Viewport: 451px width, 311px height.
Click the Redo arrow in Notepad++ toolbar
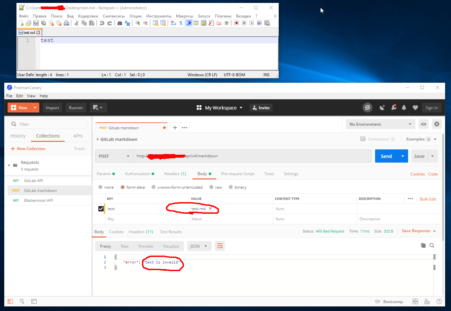(110, 23)
